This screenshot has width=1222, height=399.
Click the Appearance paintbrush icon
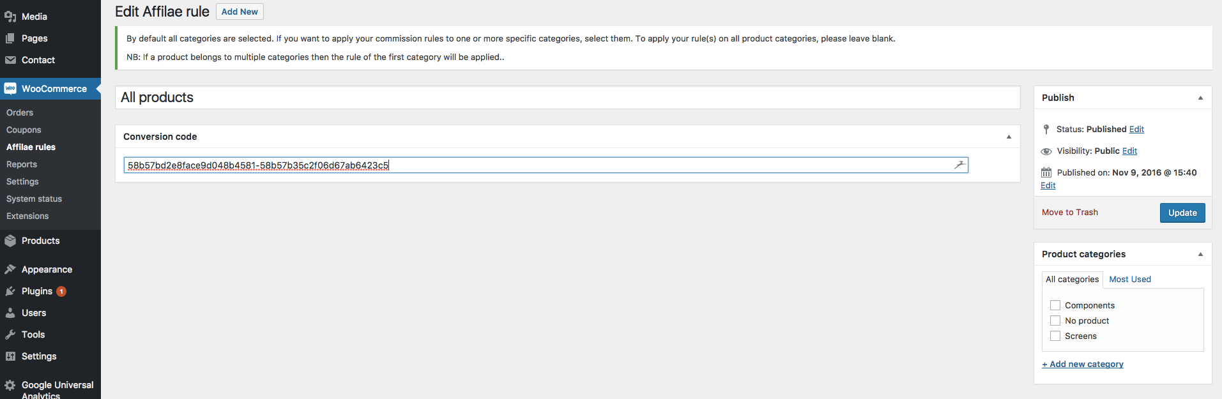[x=10, y=269]
